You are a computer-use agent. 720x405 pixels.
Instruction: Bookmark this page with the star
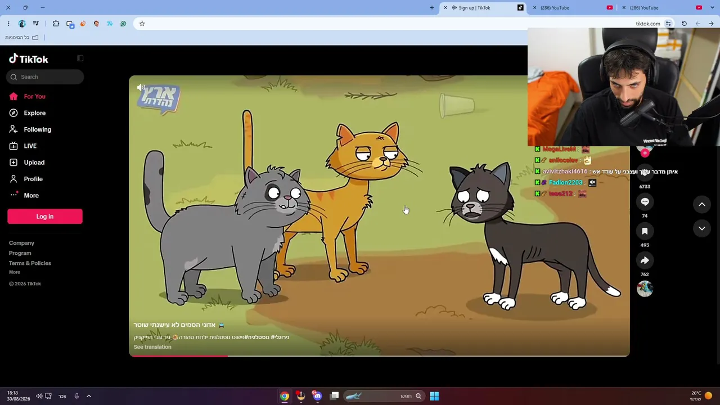coord(142,24)
